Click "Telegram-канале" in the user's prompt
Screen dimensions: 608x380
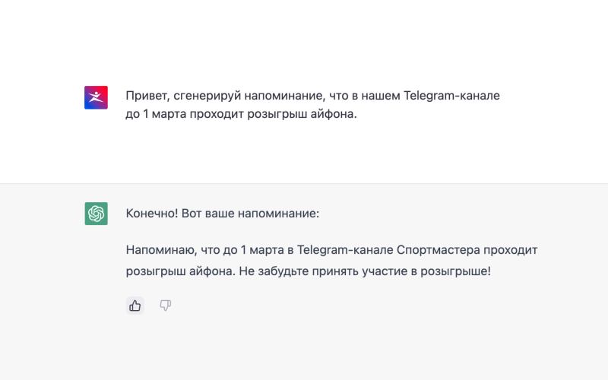[451, 97]
